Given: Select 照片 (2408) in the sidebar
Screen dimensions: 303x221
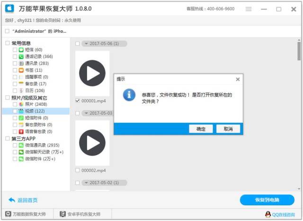Looking at the screenshot, I should 36,104.
